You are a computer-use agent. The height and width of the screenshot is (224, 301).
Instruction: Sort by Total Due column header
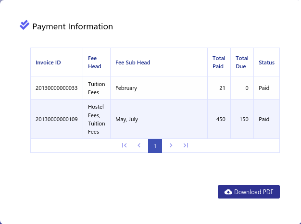[242, 62]
